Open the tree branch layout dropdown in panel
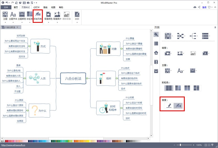Screen dimensions: 218x148 tap(193, 36)
